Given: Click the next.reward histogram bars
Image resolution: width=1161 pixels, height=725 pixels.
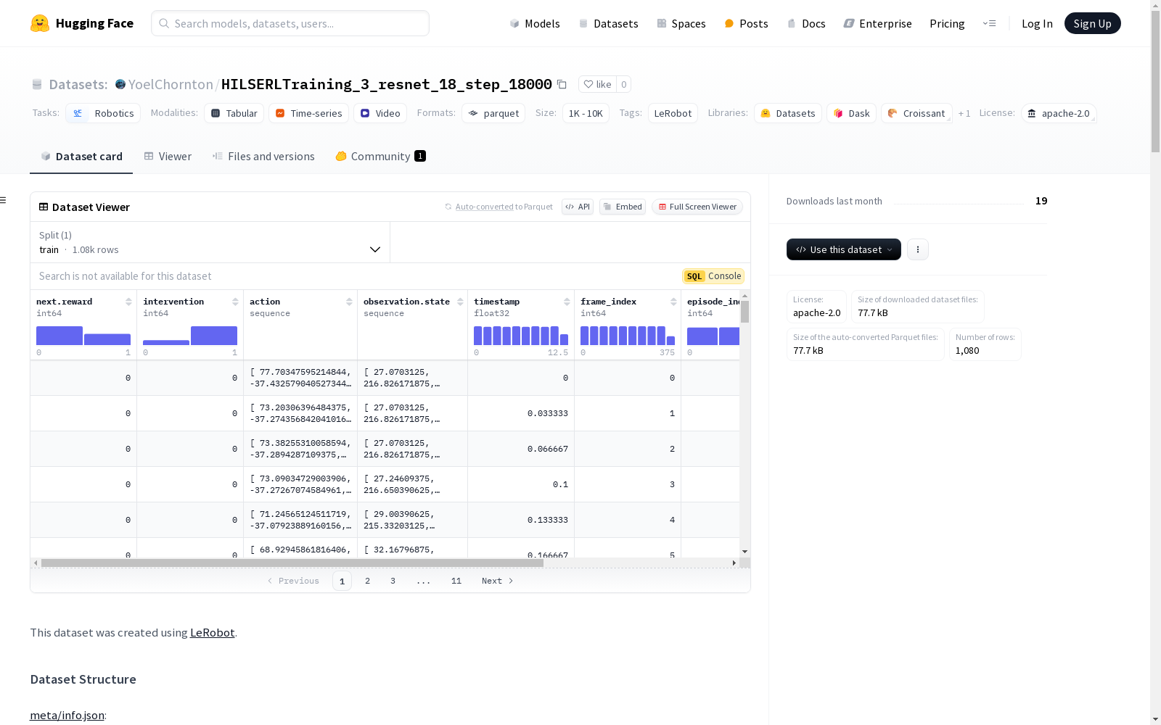Looking at the screenshot, I should [83, 336].
